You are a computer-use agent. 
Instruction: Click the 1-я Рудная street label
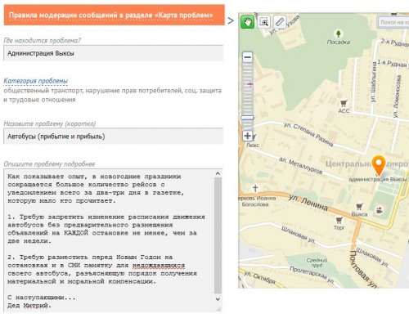click(x=392, y=64)
